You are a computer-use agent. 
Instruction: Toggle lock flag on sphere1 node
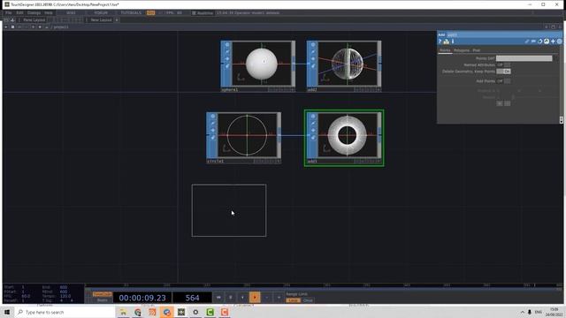pyautogui.click(x=227, y=59)
